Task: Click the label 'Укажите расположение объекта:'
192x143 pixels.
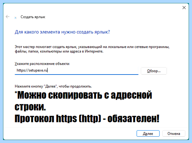Action: tap(42, 64)
